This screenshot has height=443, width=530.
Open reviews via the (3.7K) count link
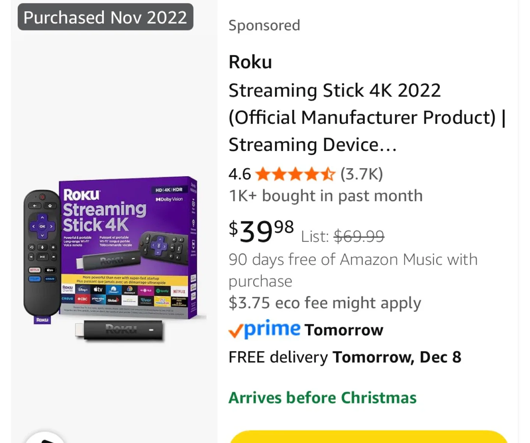[x=361, y=174]
